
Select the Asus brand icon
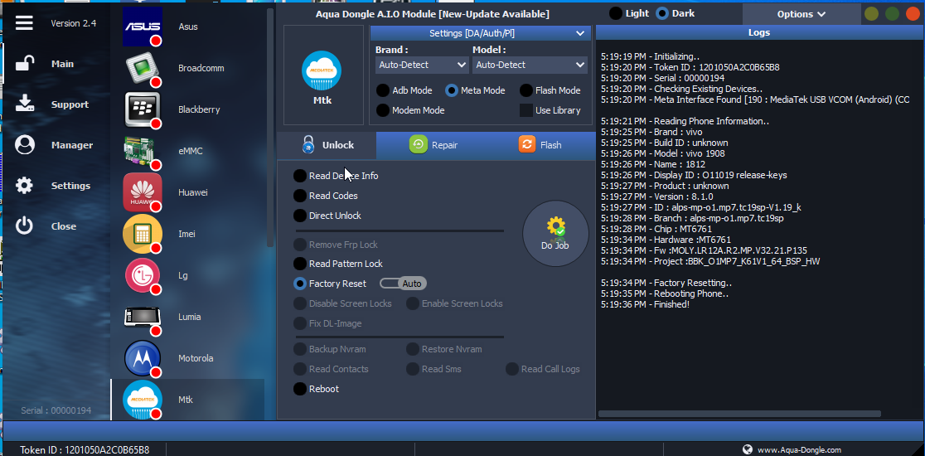(x=142, y=27)
